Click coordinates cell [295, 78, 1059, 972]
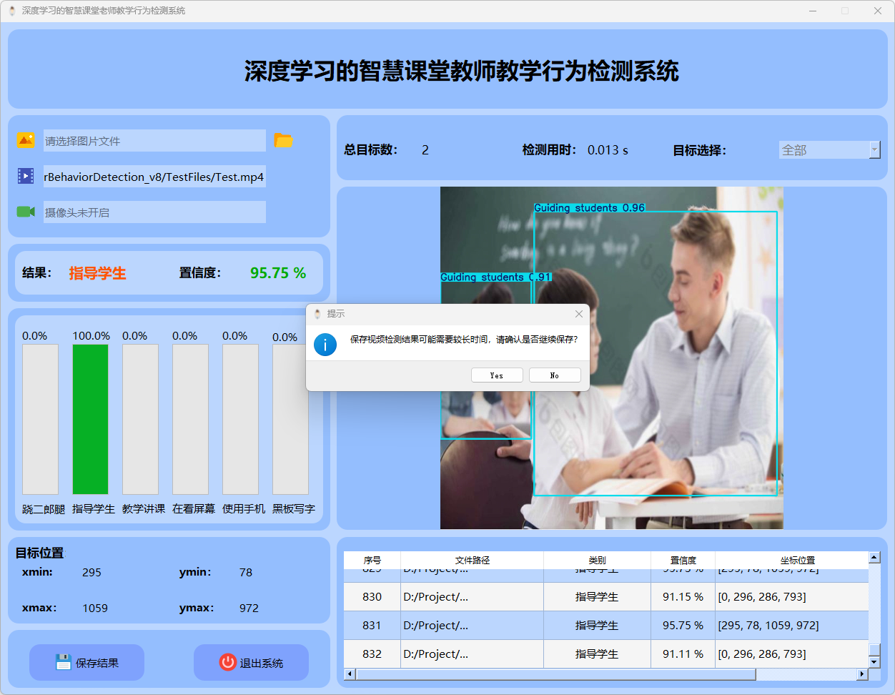Viewport: 895px width, 695px height. tap(792, 625)
